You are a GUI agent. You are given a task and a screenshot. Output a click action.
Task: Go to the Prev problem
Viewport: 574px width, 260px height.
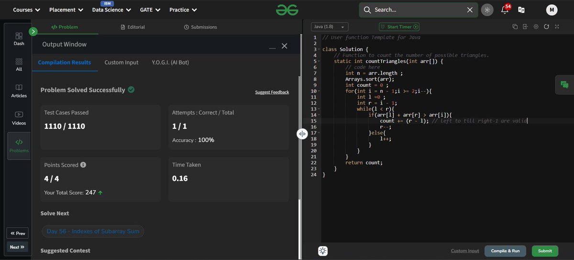[x=17, y=233]
